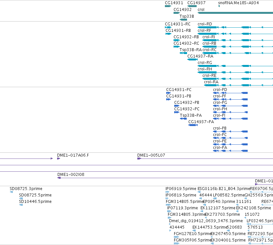273x245 pixels.
Task: Click the LP08582.5prime EST label
Action: (x=229, y=195)
